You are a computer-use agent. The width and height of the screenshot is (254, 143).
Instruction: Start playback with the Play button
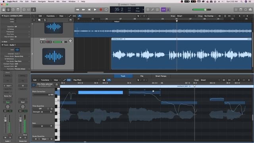tap(95, 10)
